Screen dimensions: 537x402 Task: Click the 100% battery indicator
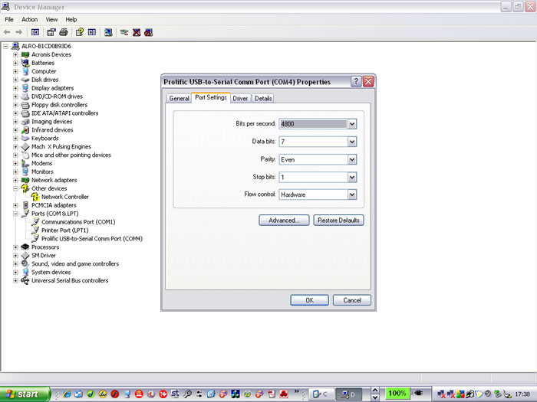[x=397, y=394]
